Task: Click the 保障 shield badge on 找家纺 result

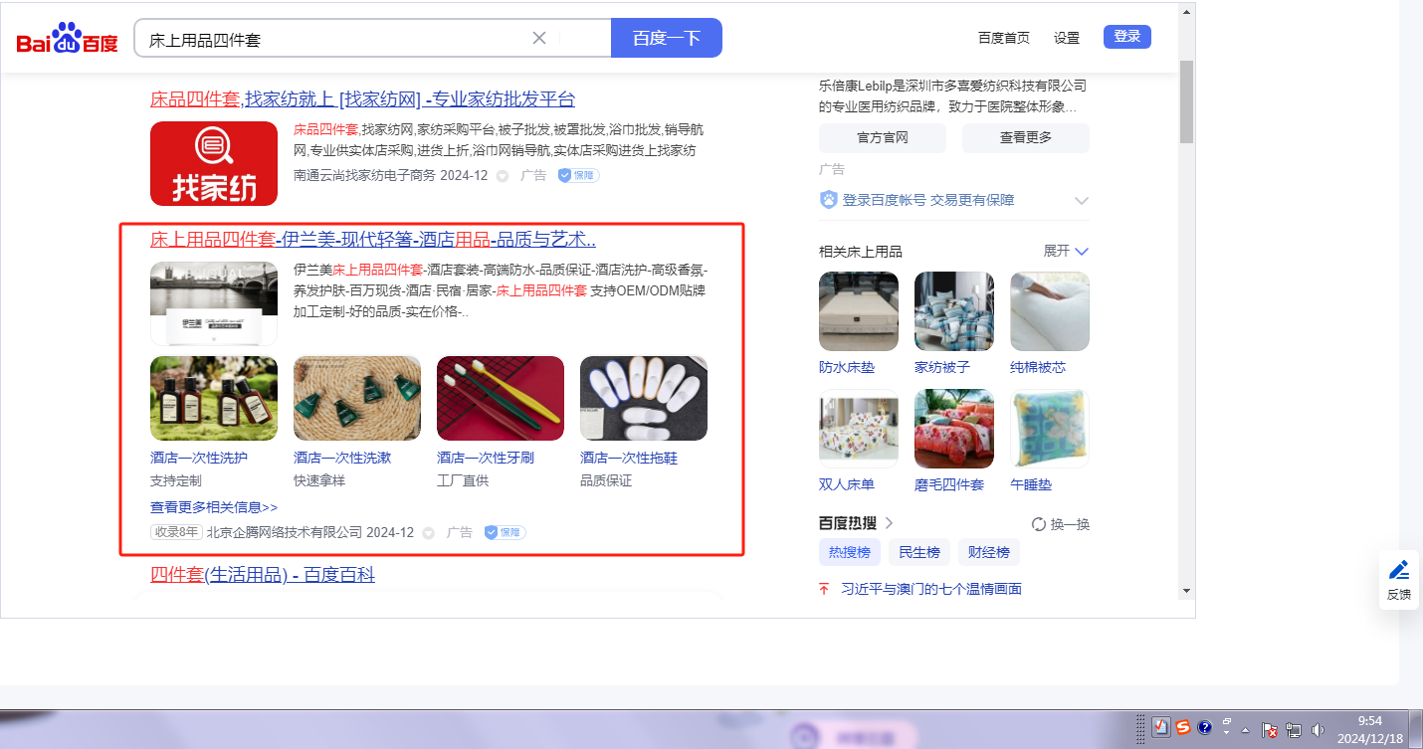Action: pyautogui.click(x=578, y=175)
